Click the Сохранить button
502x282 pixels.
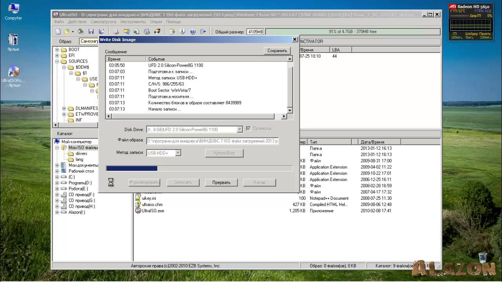[277, 51]
